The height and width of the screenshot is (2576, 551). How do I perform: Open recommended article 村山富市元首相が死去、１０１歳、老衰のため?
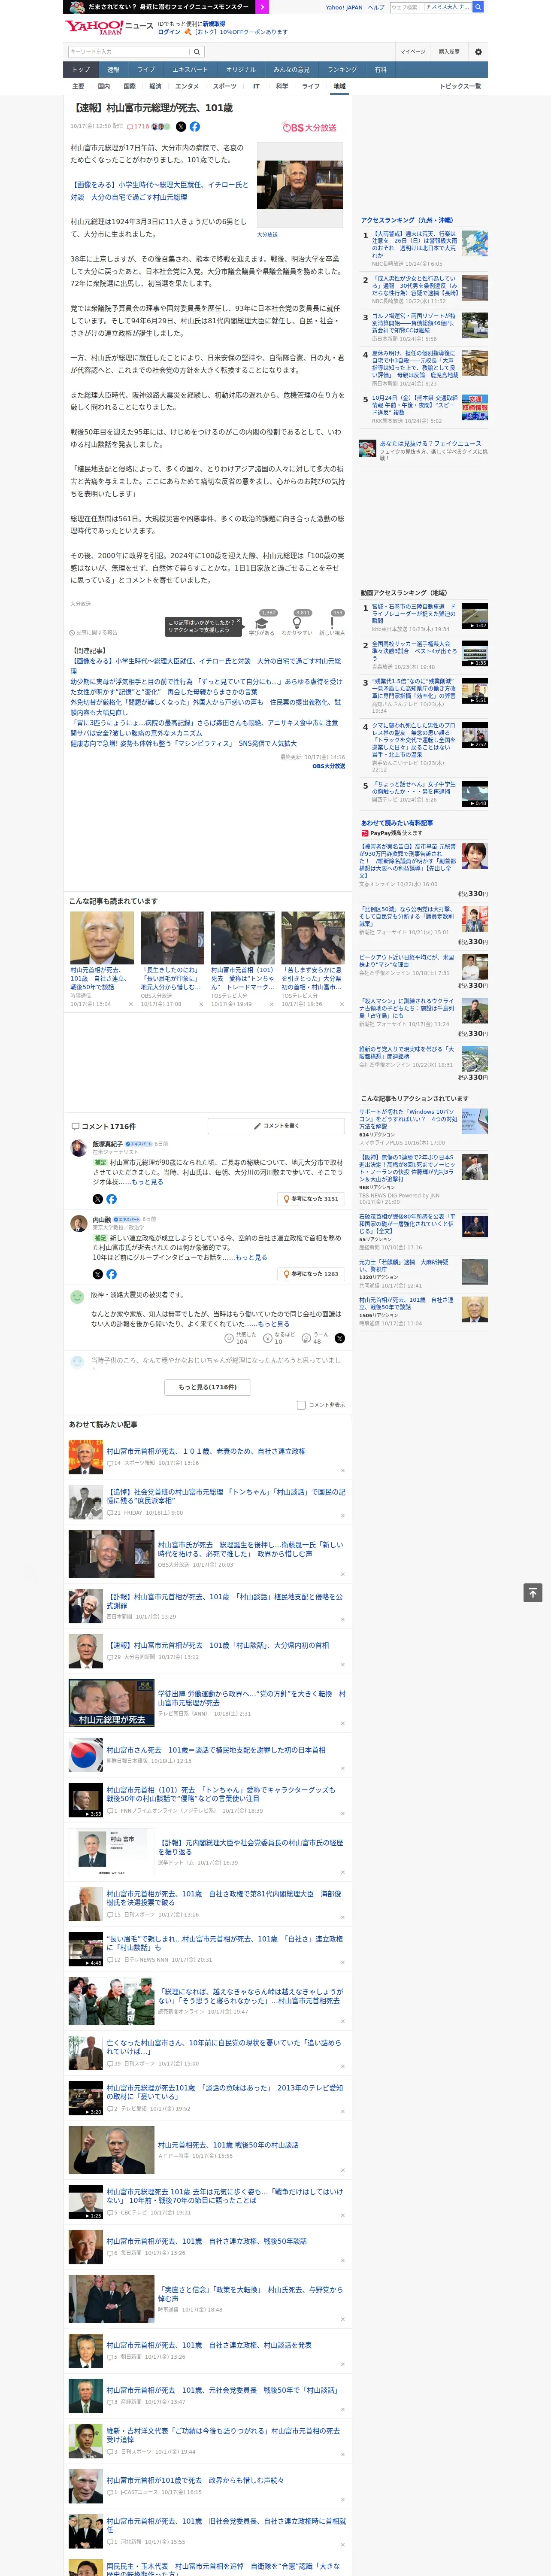point(206,1451)
